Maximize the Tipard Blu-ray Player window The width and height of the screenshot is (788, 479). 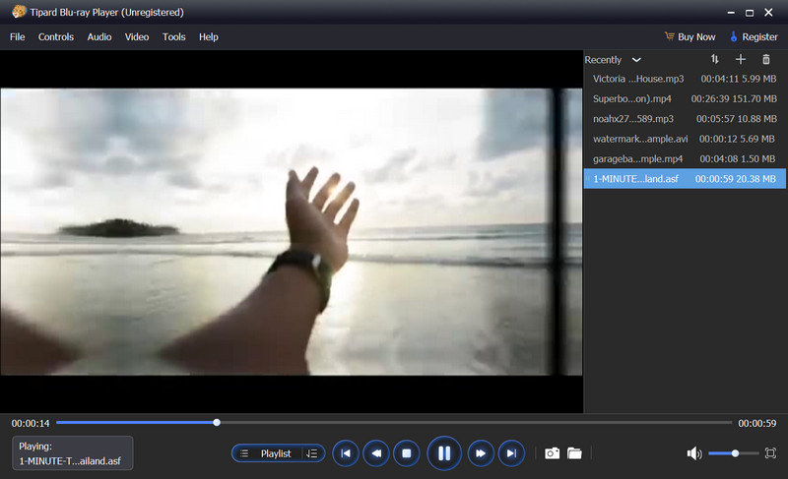pos(750,13)
